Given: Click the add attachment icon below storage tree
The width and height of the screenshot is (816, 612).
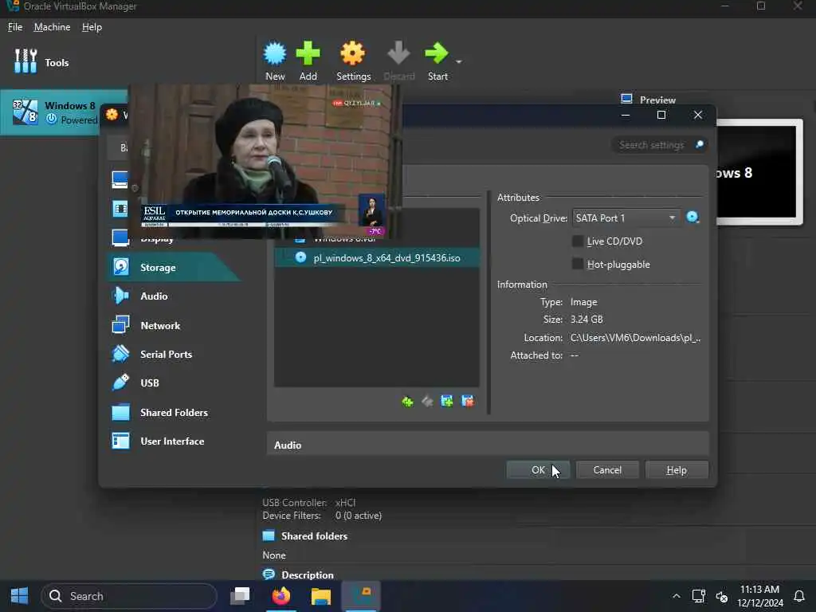Looking at the screenshot, I should 447,402.
